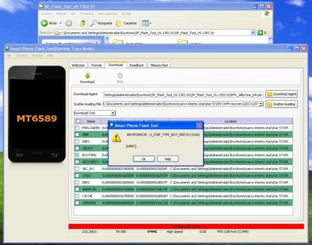The image size is (312, 245).
Task: Click OK in the BROM error dialog
Action: (144, 159)
